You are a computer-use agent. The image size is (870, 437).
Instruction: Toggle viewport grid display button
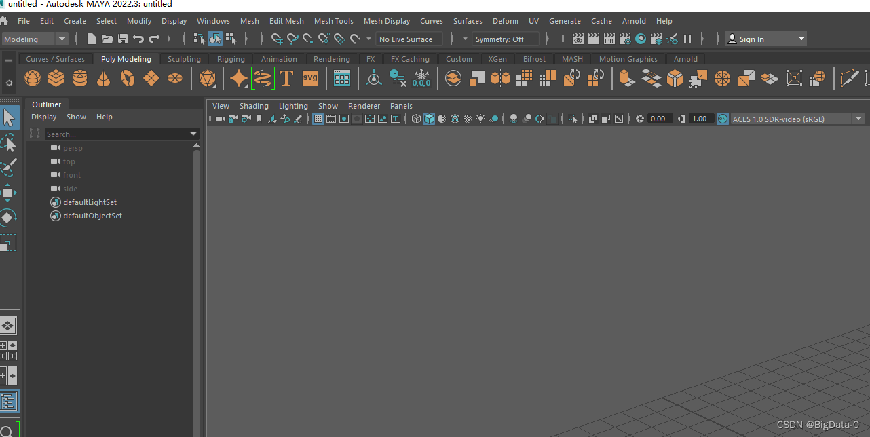(x=318, y=119)
